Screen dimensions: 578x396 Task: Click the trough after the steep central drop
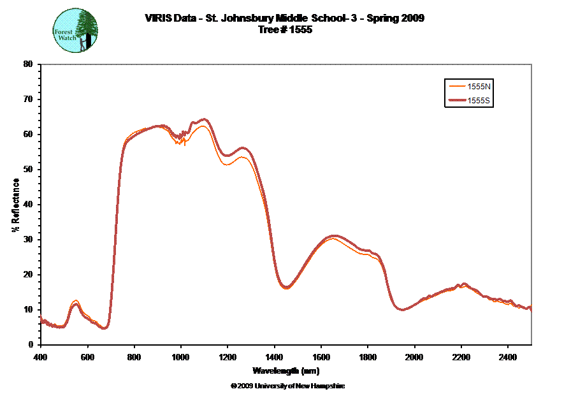click(286, 288)
